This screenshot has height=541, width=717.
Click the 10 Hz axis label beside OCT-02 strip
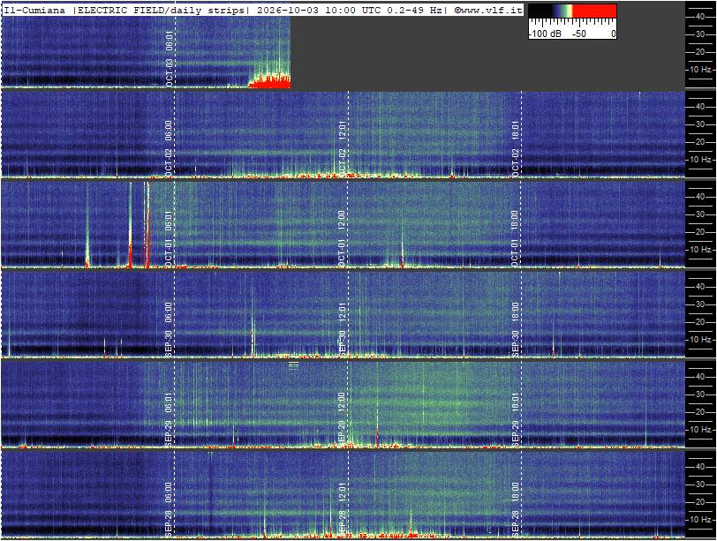click(x=702, y=160)
